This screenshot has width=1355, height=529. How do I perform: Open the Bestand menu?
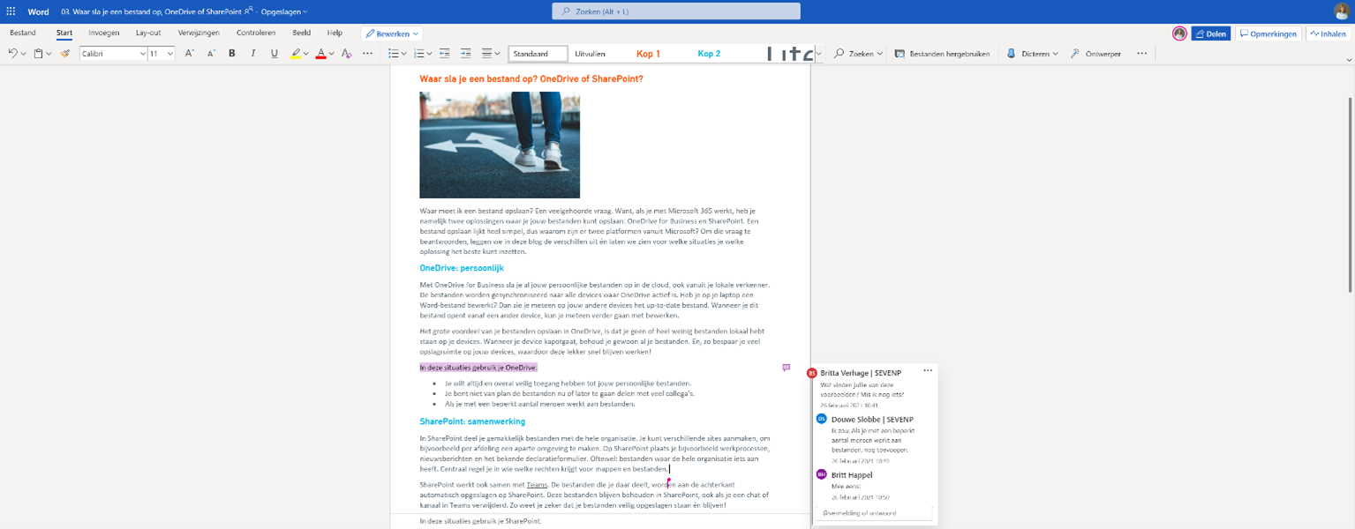tap(23, 33)
